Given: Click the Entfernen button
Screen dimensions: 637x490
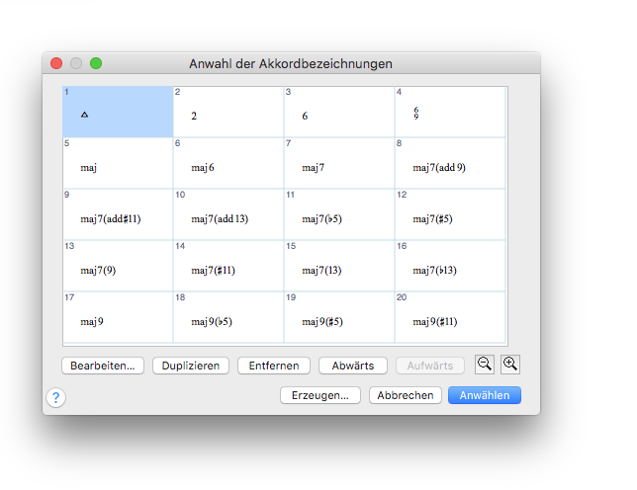Looking at the screenshot, I should tap(274, 366).
